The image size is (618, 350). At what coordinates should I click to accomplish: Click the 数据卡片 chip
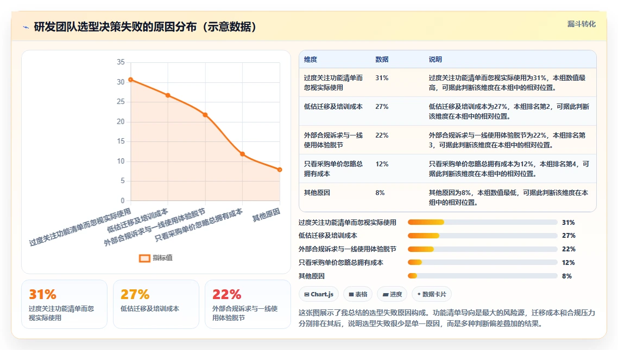pos(432,294)
